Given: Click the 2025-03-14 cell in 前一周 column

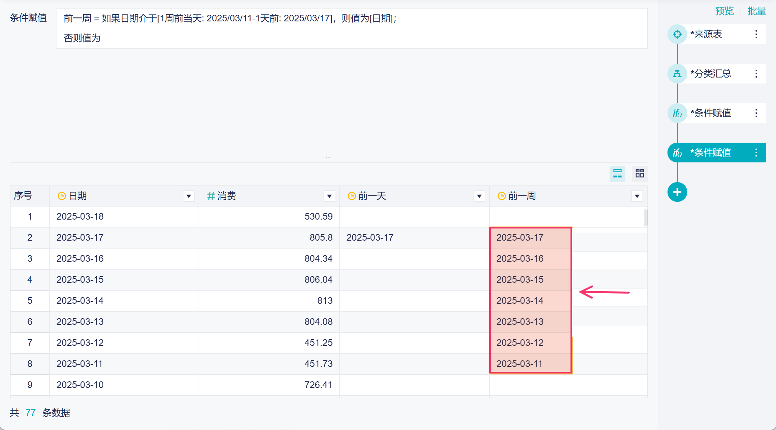Looking at the screenshot, I should click(520, 300).
